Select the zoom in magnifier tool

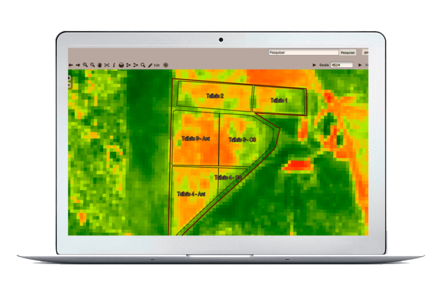[x=85, y=65]
